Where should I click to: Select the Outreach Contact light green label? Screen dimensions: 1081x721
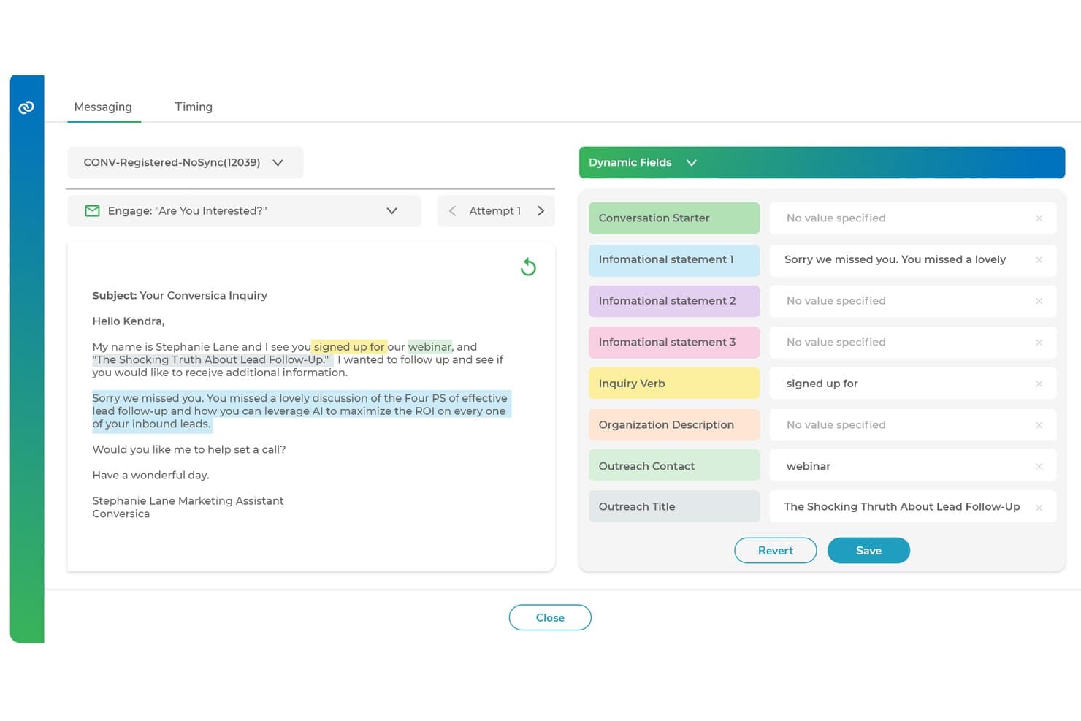tap(674, 466)
